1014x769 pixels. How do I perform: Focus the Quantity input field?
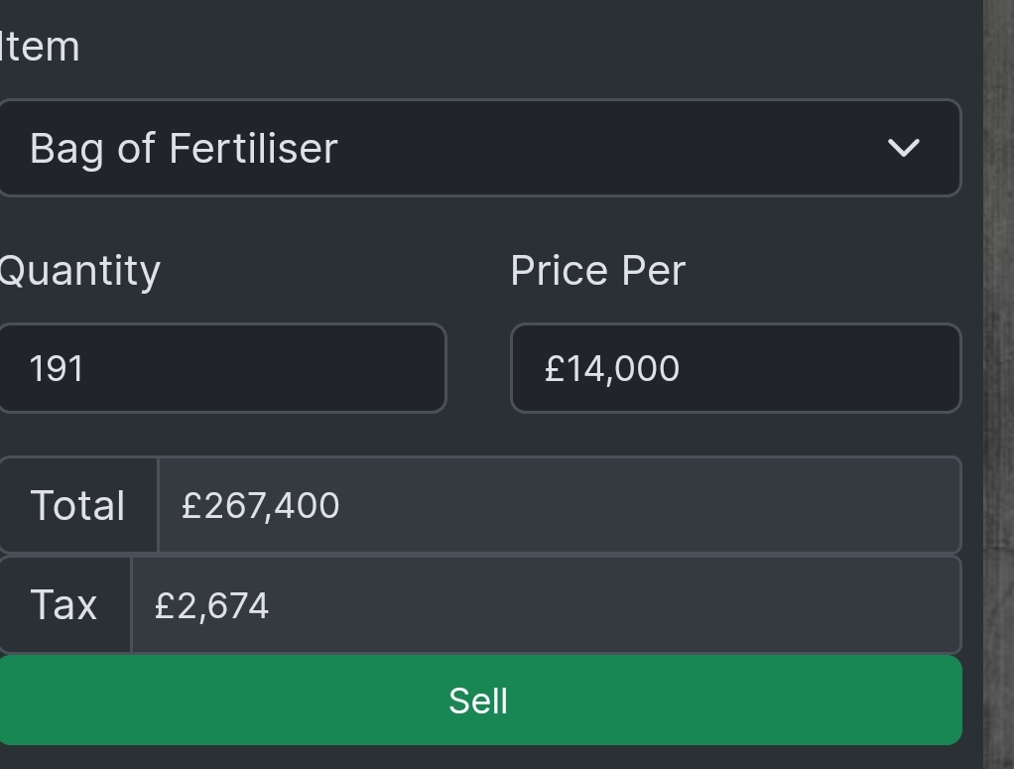220,368
